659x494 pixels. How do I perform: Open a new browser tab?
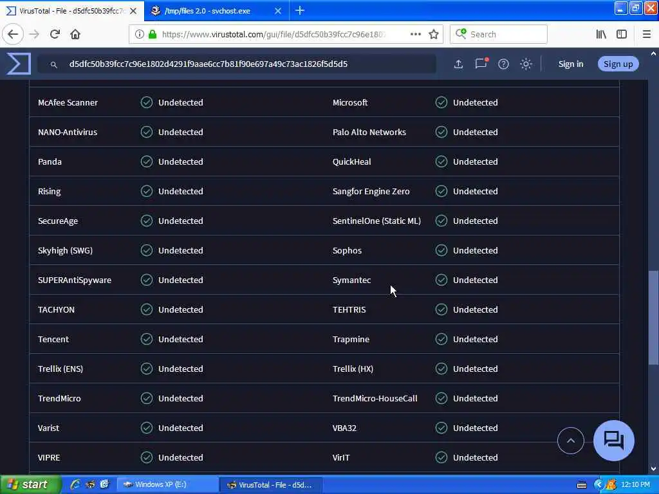point(300,10)
